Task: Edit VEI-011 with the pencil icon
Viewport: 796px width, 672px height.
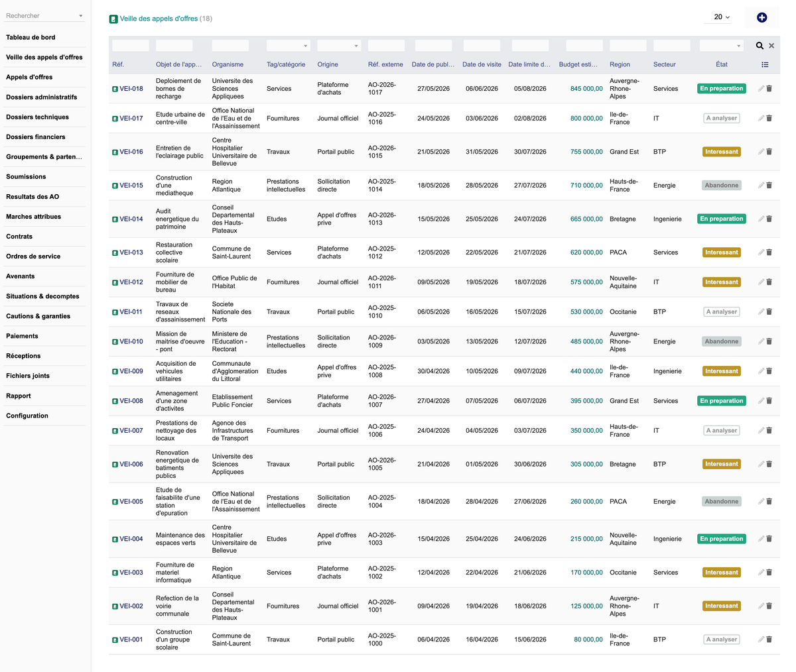Action: pyautogui.click(x=762, y=311)
